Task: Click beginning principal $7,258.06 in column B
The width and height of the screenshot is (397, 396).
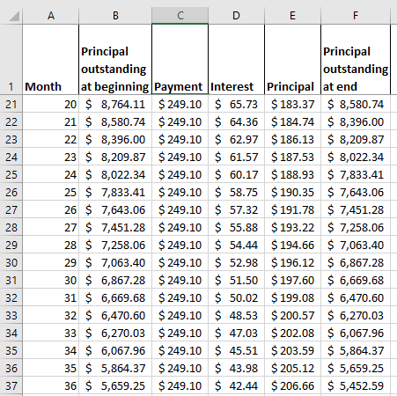Action: tap(115, 245)
